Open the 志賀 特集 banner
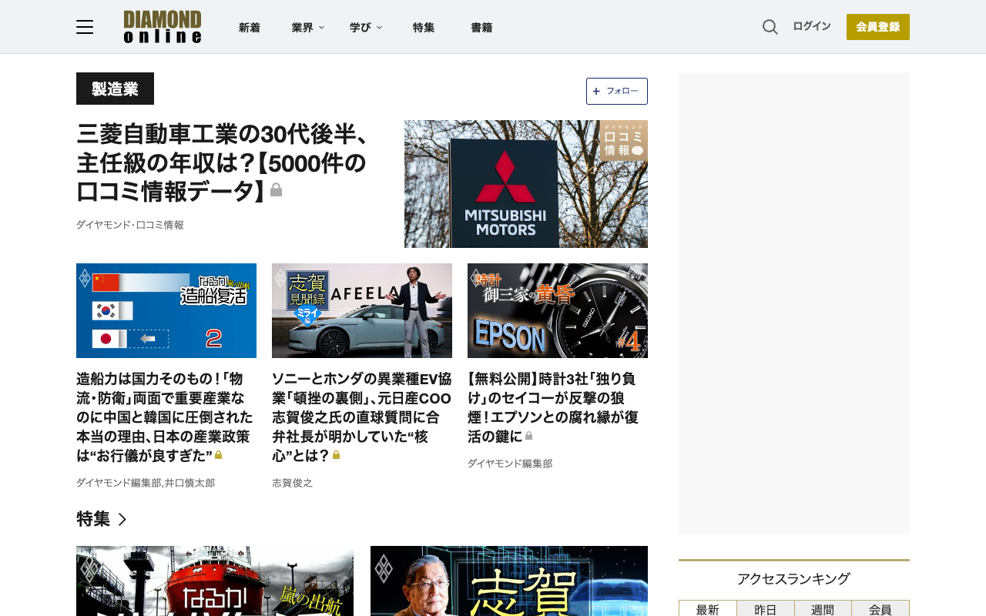Viewport: 986px width, 616px height. (x=509, y=581)
